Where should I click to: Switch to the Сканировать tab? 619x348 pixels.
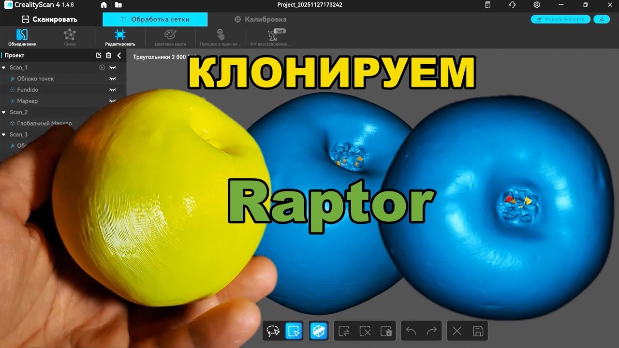point(49,19)
